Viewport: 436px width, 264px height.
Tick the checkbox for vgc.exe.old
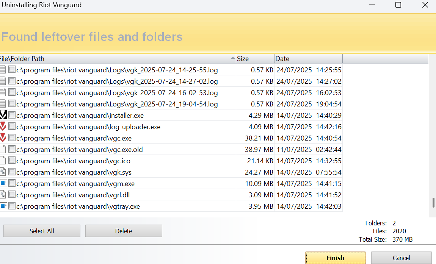pyautogui.click(x=12, y=149)
